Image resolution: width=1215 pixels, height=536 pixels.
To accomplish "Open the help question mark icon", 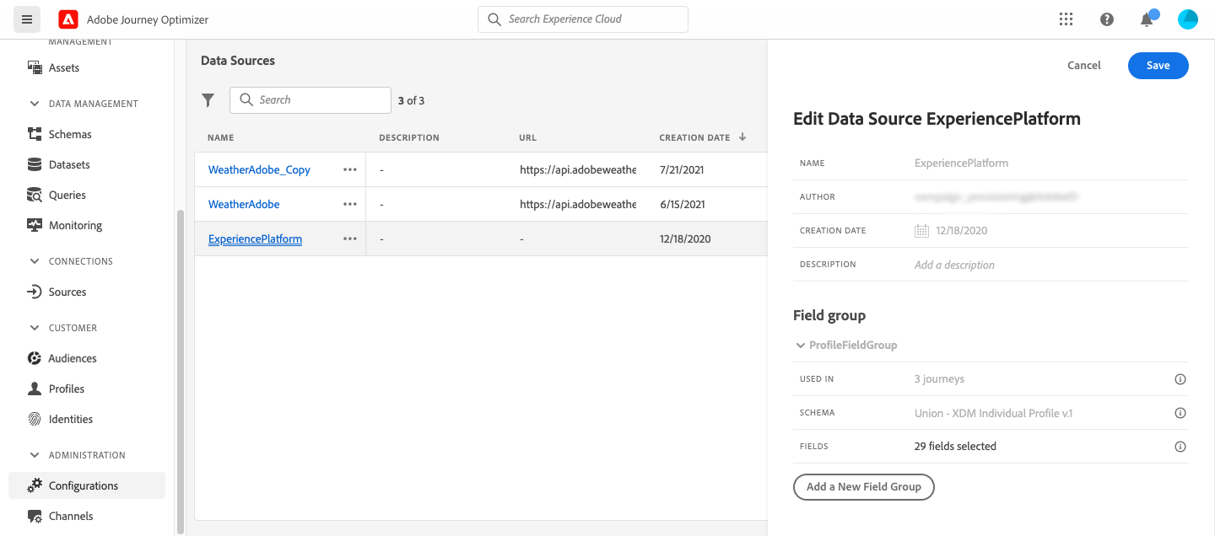I will 1107,19.
